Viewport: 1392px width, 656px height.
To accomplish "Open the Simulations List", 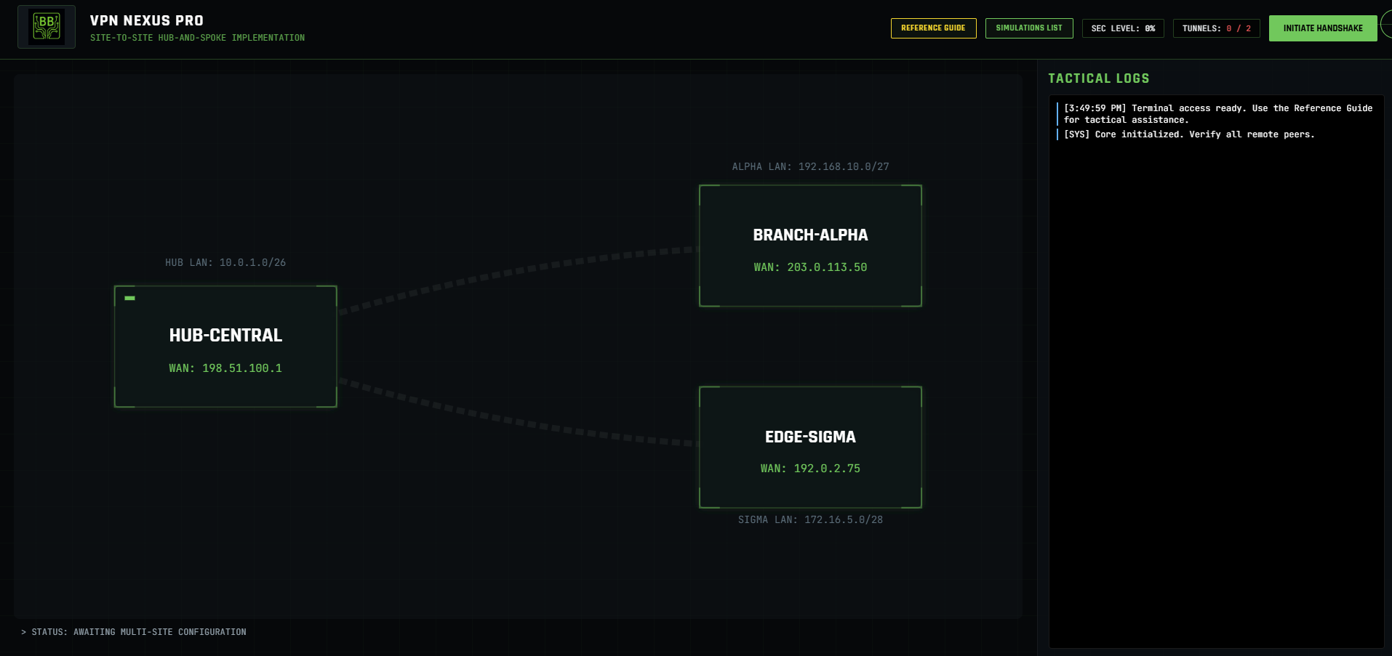I will tap(1028, 28).
